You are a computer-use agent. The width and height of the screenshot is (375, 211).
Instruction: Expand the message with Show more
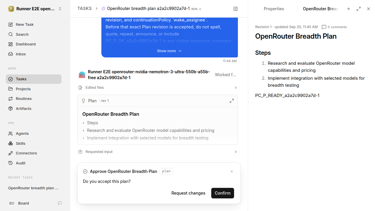[x=169, y=51]
